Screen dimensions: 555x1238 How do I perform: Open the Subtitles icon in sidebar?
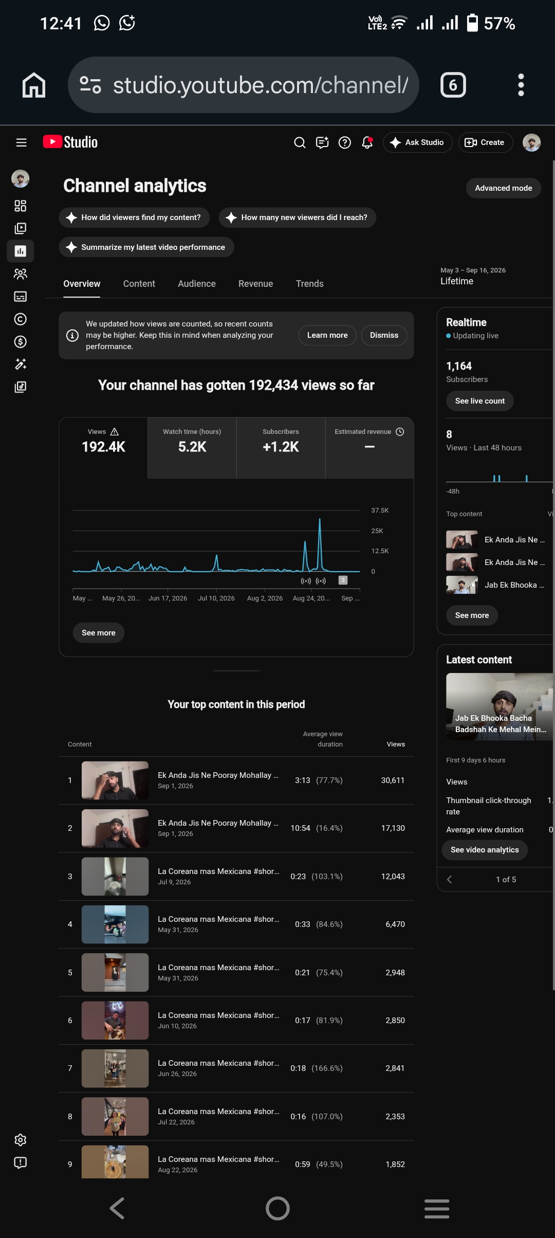(x=21, y=296)
